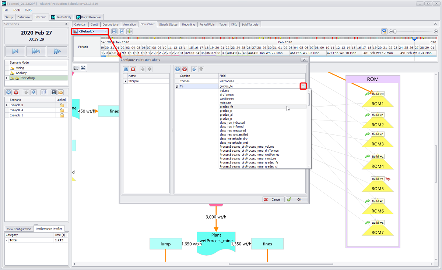Add a new caption row in dialog
Screen dimensions: 442x270
point(178,69)
